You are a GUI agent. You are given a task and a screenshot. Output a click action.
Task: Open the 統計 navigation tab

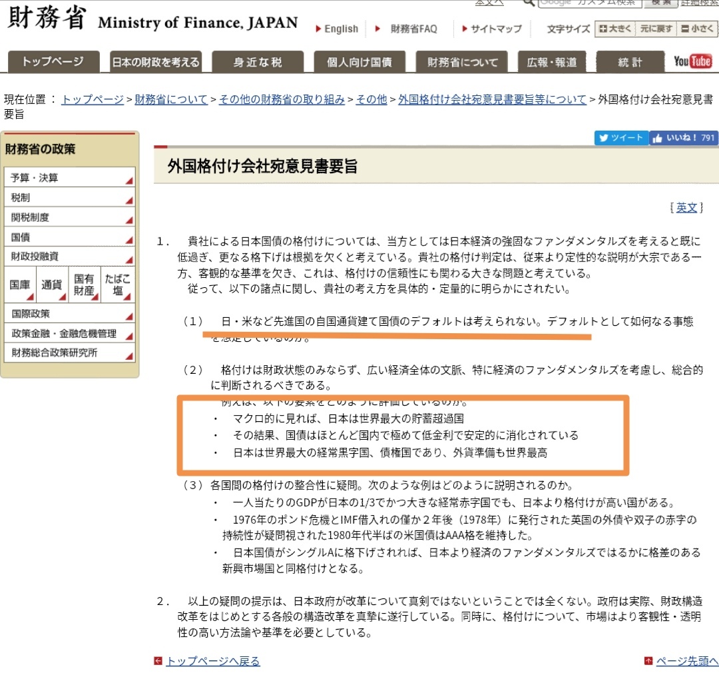[629, 62]
